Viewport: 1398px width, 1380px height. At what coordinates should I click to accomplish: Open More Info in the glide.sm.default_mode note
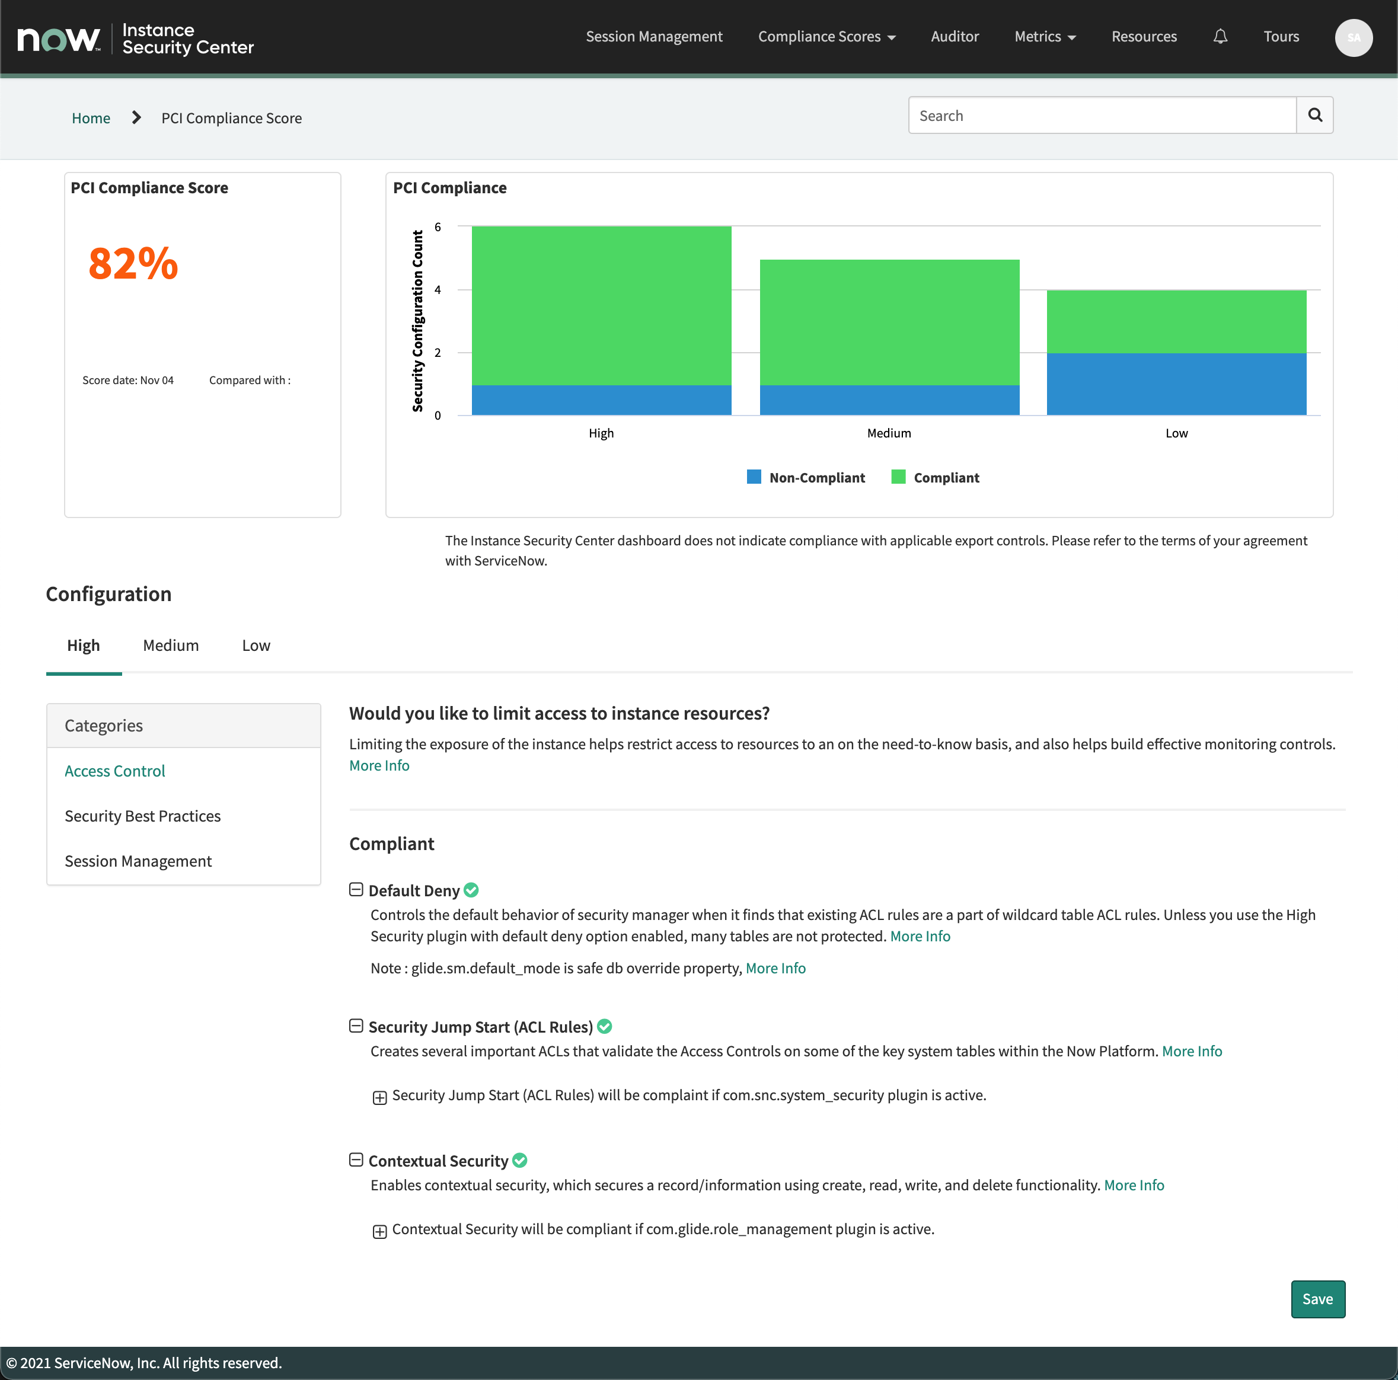click(x=775, y=967)
